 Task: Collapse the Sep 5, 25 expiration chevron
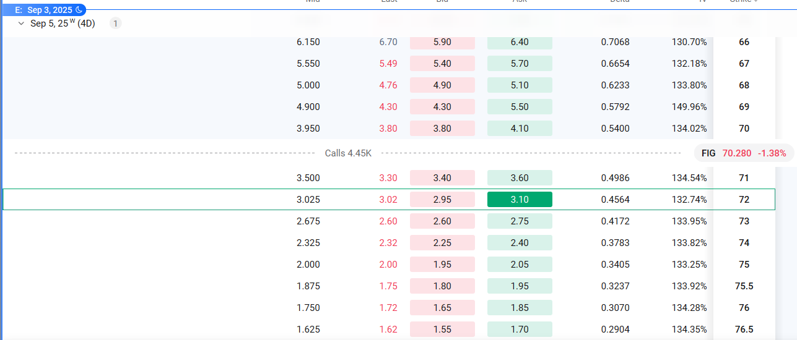[22, 23]
